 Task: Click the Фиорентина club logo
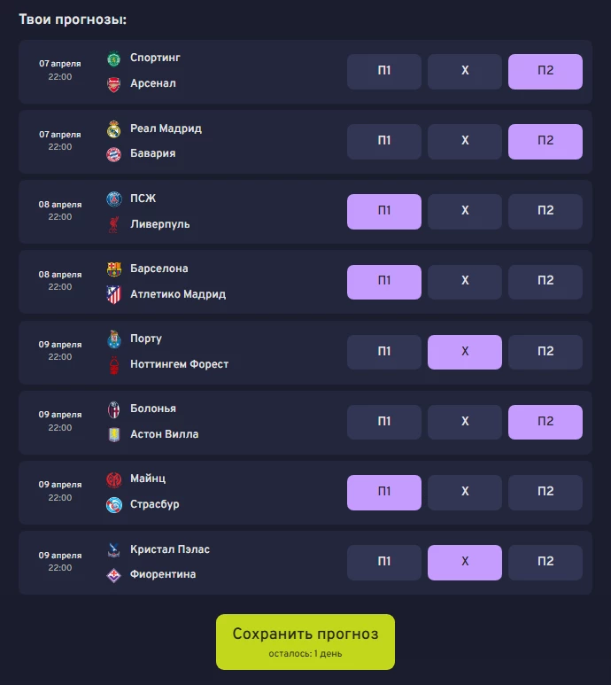click(x=113, y=575)
